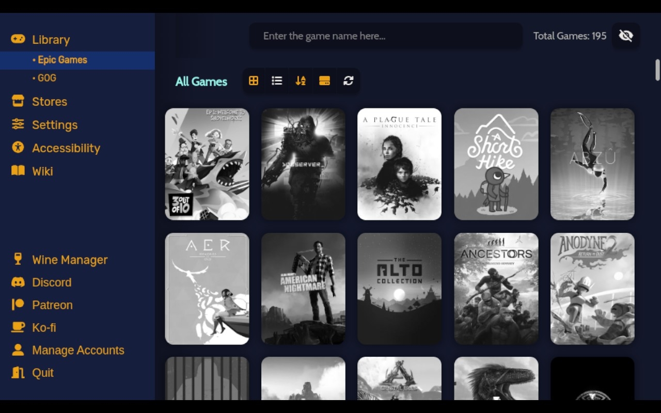Open the Observer game card
Image resolution: width=661 pixels, height=413 pixels.
(x=303, y=164)
